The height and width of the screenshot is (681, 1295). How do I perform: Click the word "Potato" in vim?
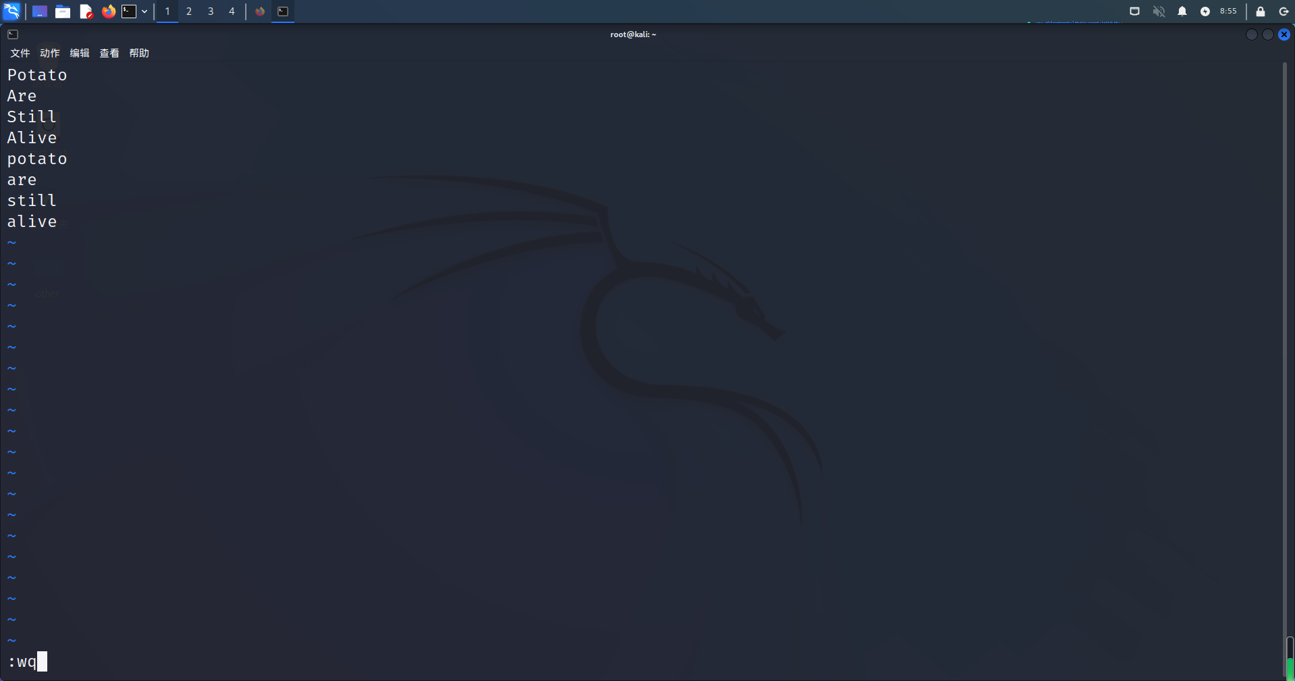[37, 75]
